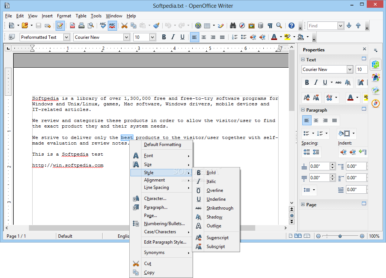Click the Print document icon

pos(81,26)
